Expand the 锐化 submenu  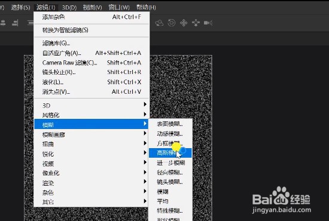pos(92,154)
